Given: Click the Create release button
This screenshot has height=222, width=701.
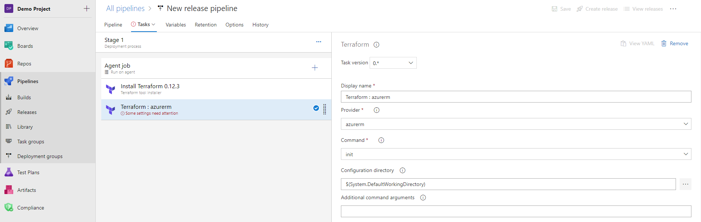Looking at the screenshot, I should tap(597, 9).
